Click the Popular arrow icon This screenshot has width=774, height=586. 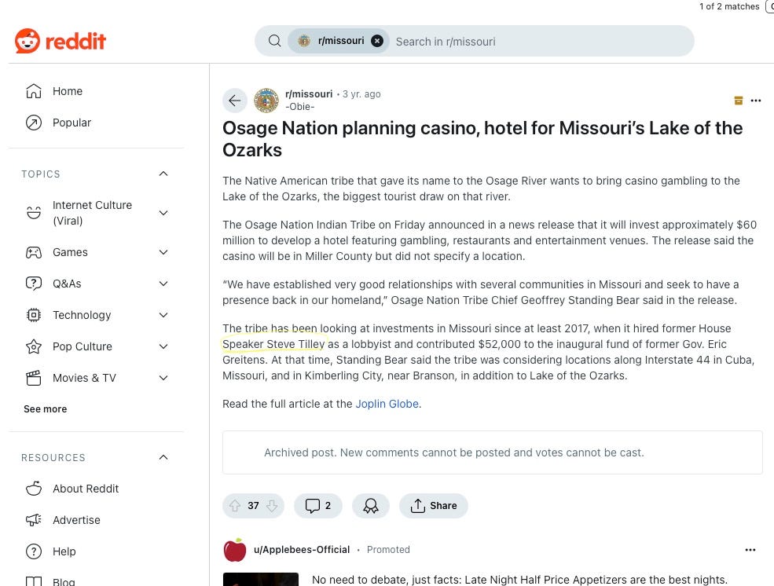(34, 123)
